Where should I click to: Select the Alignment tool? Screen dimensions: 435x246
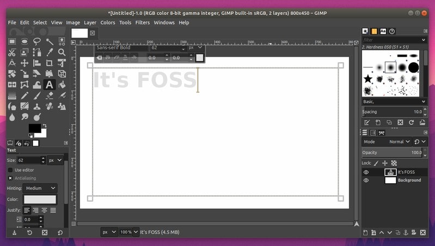(37, 63)
